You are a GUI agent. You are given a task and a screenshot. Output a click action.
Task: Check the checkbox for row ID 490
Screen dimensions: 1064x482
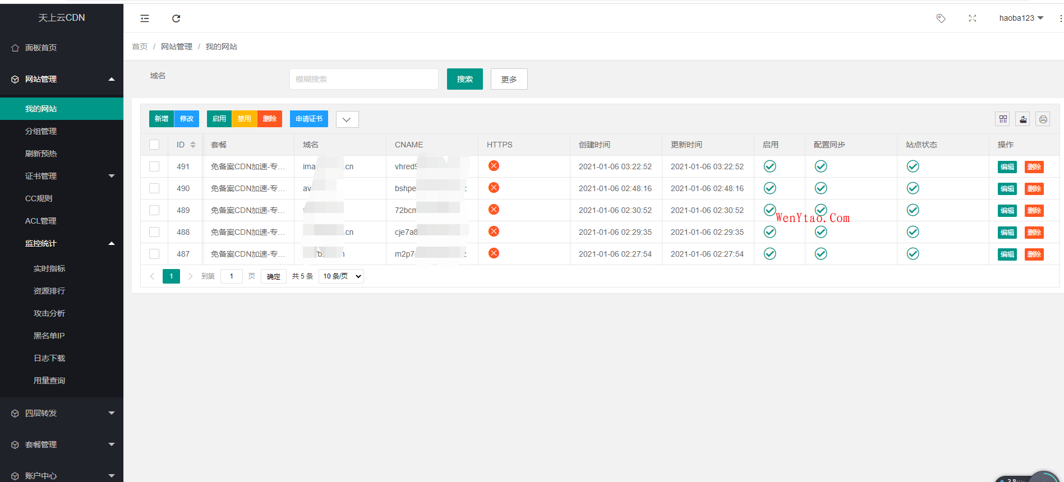click(x=154, y=188)
